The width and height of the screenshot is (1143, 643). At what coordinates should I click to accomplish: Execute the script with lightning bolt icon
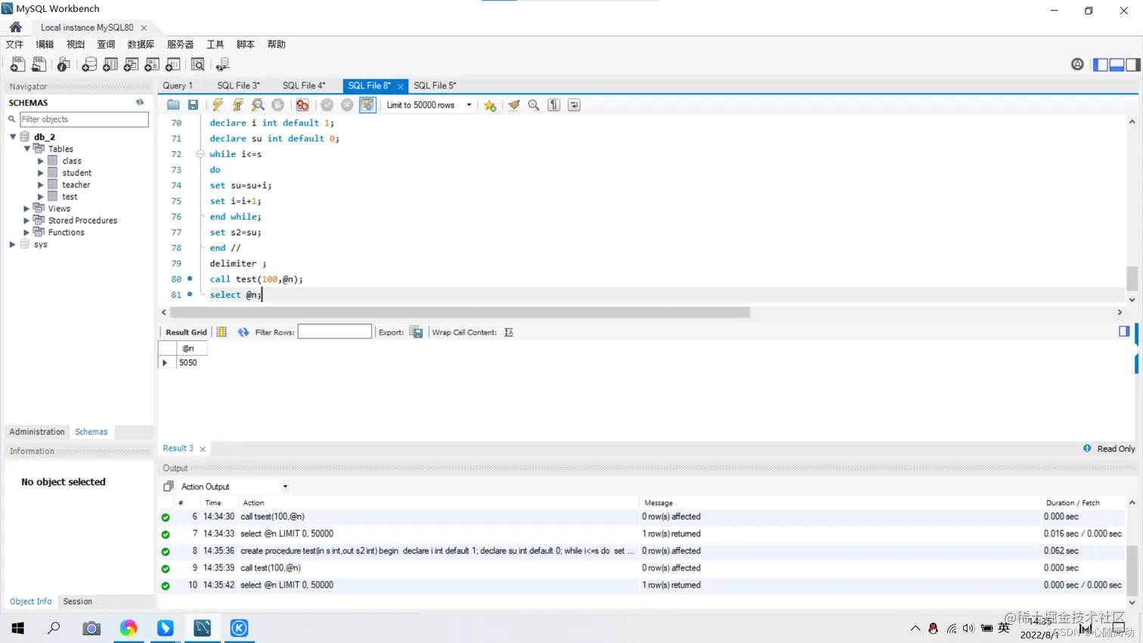tap(218, 105)
